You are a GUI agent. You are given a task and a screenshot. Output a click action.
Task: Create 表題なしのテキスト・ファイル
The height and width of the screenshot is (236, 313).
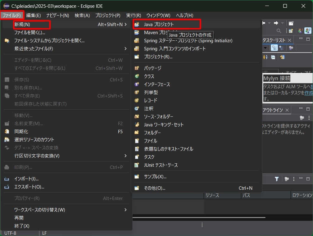click(197, 149)
